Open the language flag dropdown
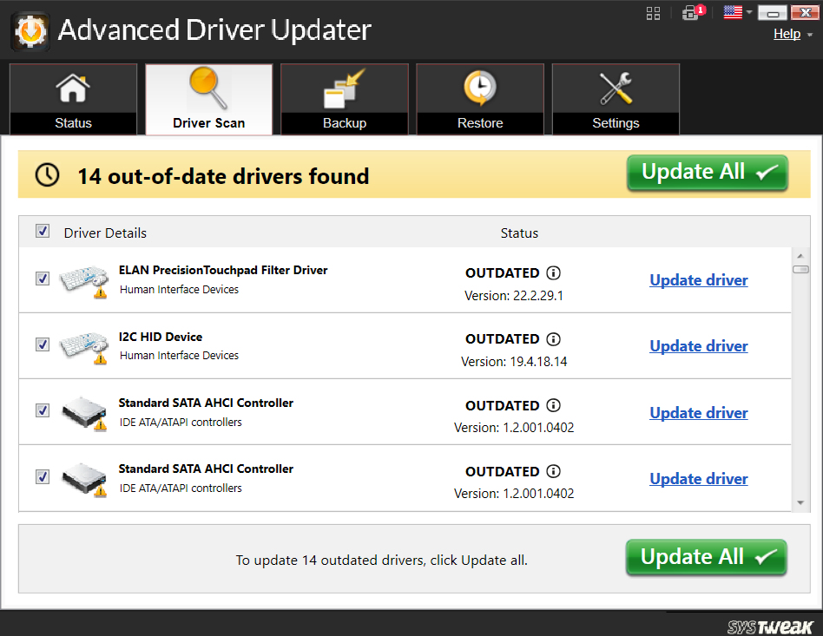823x636 pixels. point(734,12)
